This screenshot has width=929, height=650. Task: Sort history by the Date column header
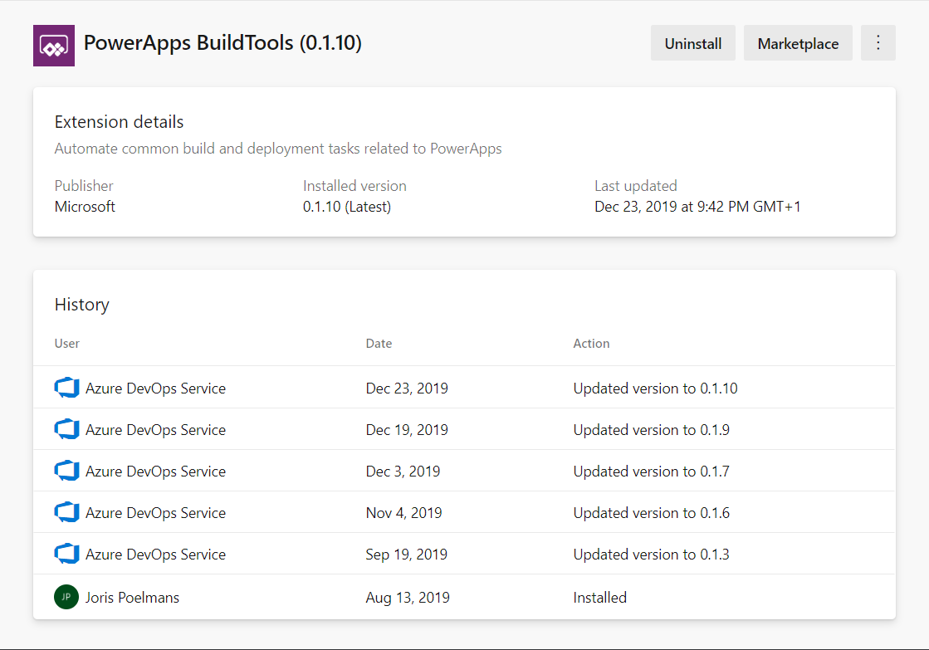point(379,343)
